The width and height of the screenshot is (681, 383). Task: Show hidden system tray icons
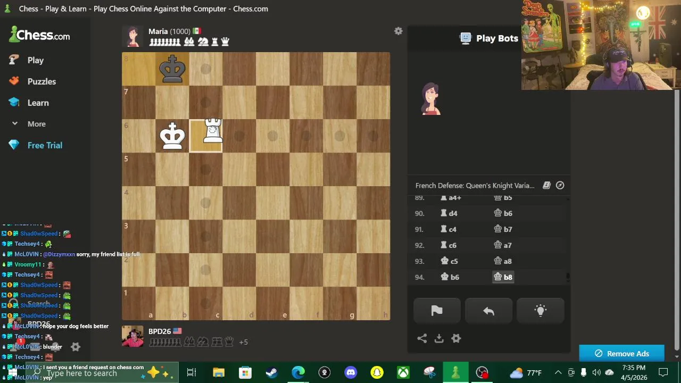(558, 373)
